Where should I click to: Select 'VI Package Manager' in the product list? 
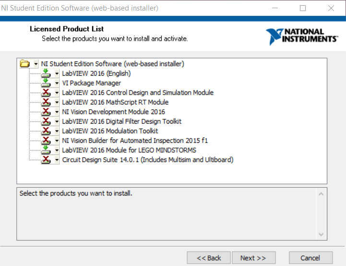point(92,83)
